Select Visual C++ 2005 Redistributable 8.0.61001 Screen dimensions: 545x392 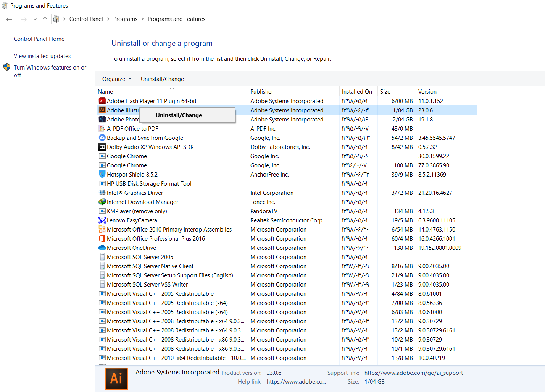pos(286,293)
